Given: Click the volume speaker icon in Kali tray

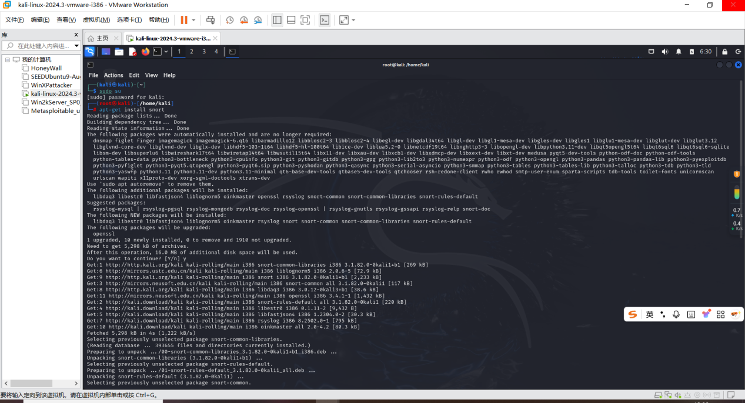Looking at the screenshot, I should click(x=665, y=52).
